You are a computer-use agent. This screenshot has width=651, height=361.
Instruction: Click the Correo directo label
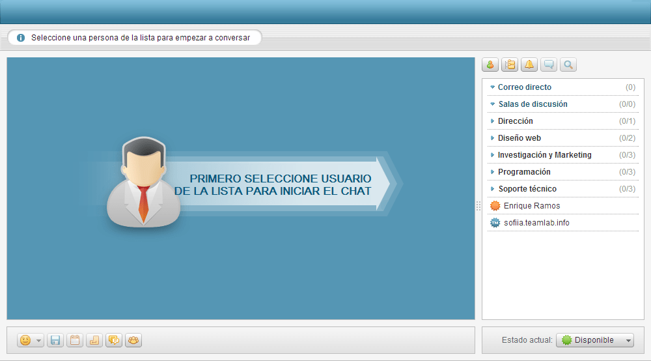[524, 87]
